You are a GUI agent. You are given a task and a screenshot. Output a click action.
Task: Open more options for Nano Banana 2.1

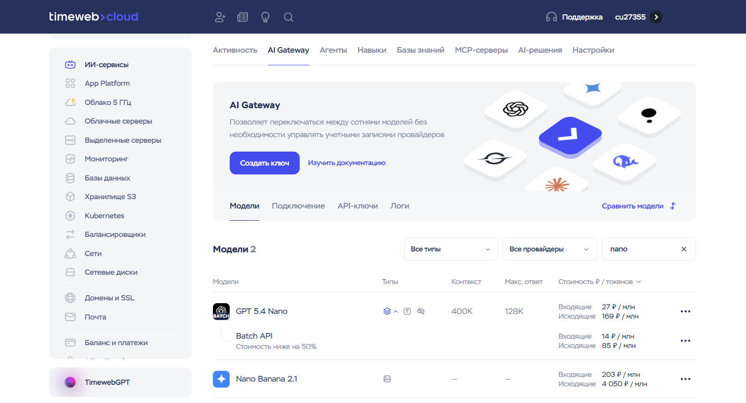685,379
